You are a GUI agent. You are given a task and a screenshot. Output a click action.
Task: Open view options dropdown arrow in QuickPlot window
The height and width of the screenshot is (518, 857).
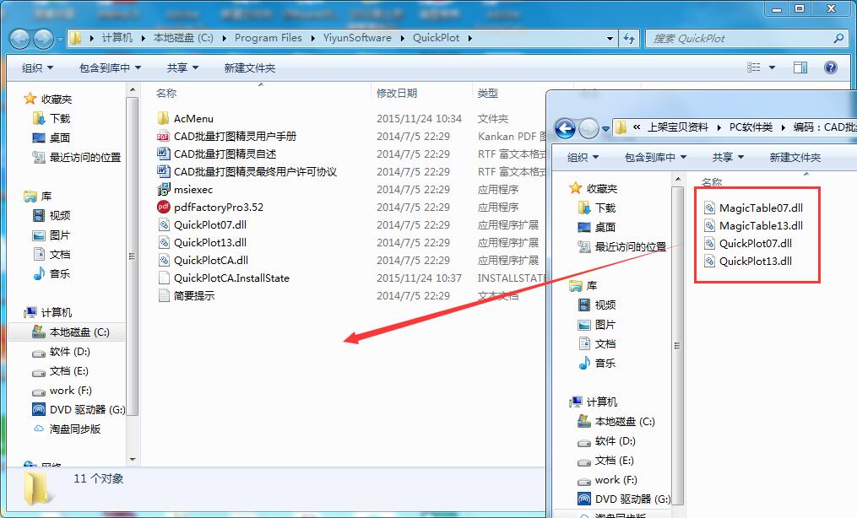pos(772,67)
